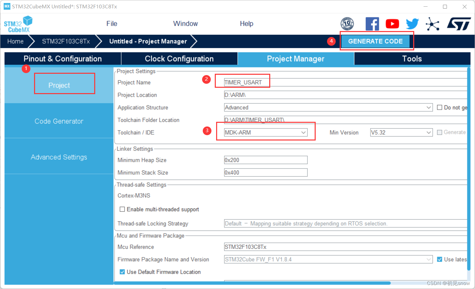This screenshot has width=475, height=289.
Task: Open the YouTube icon link
Action: tap(392, 24)
